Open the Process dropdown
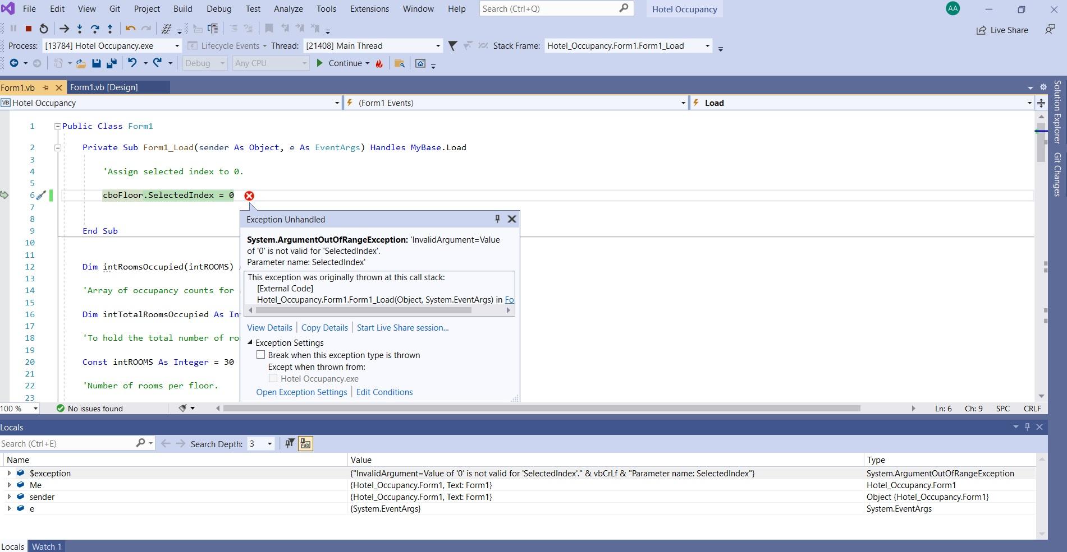The image size is (1067, 552). coord(112,46)
